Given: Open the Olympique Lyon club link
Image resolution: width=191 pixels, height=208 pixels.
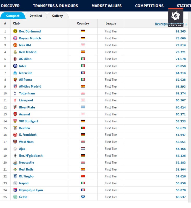Looking at the screenshot, I should click(x=31, y=190).
